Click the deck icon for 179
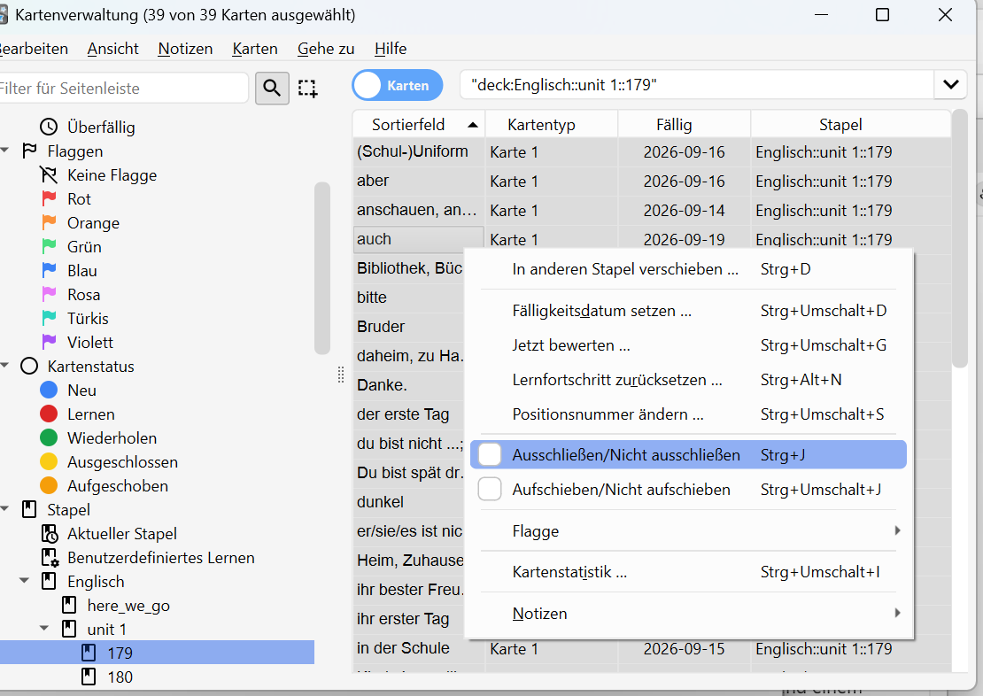Screen dimensions: 983x696 point(89,653)
